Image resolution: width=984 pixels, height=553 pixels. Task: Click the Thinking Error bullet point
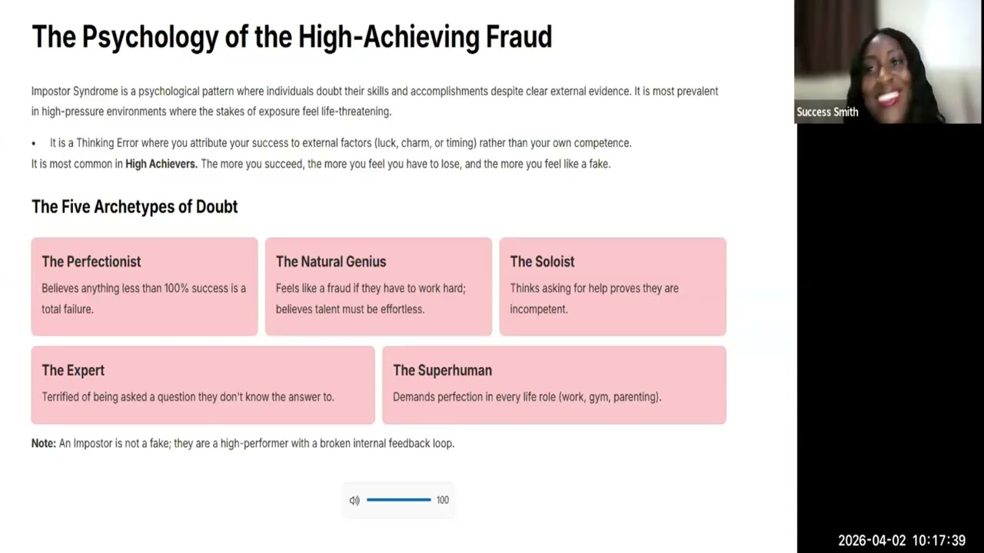tap(340, 143)
